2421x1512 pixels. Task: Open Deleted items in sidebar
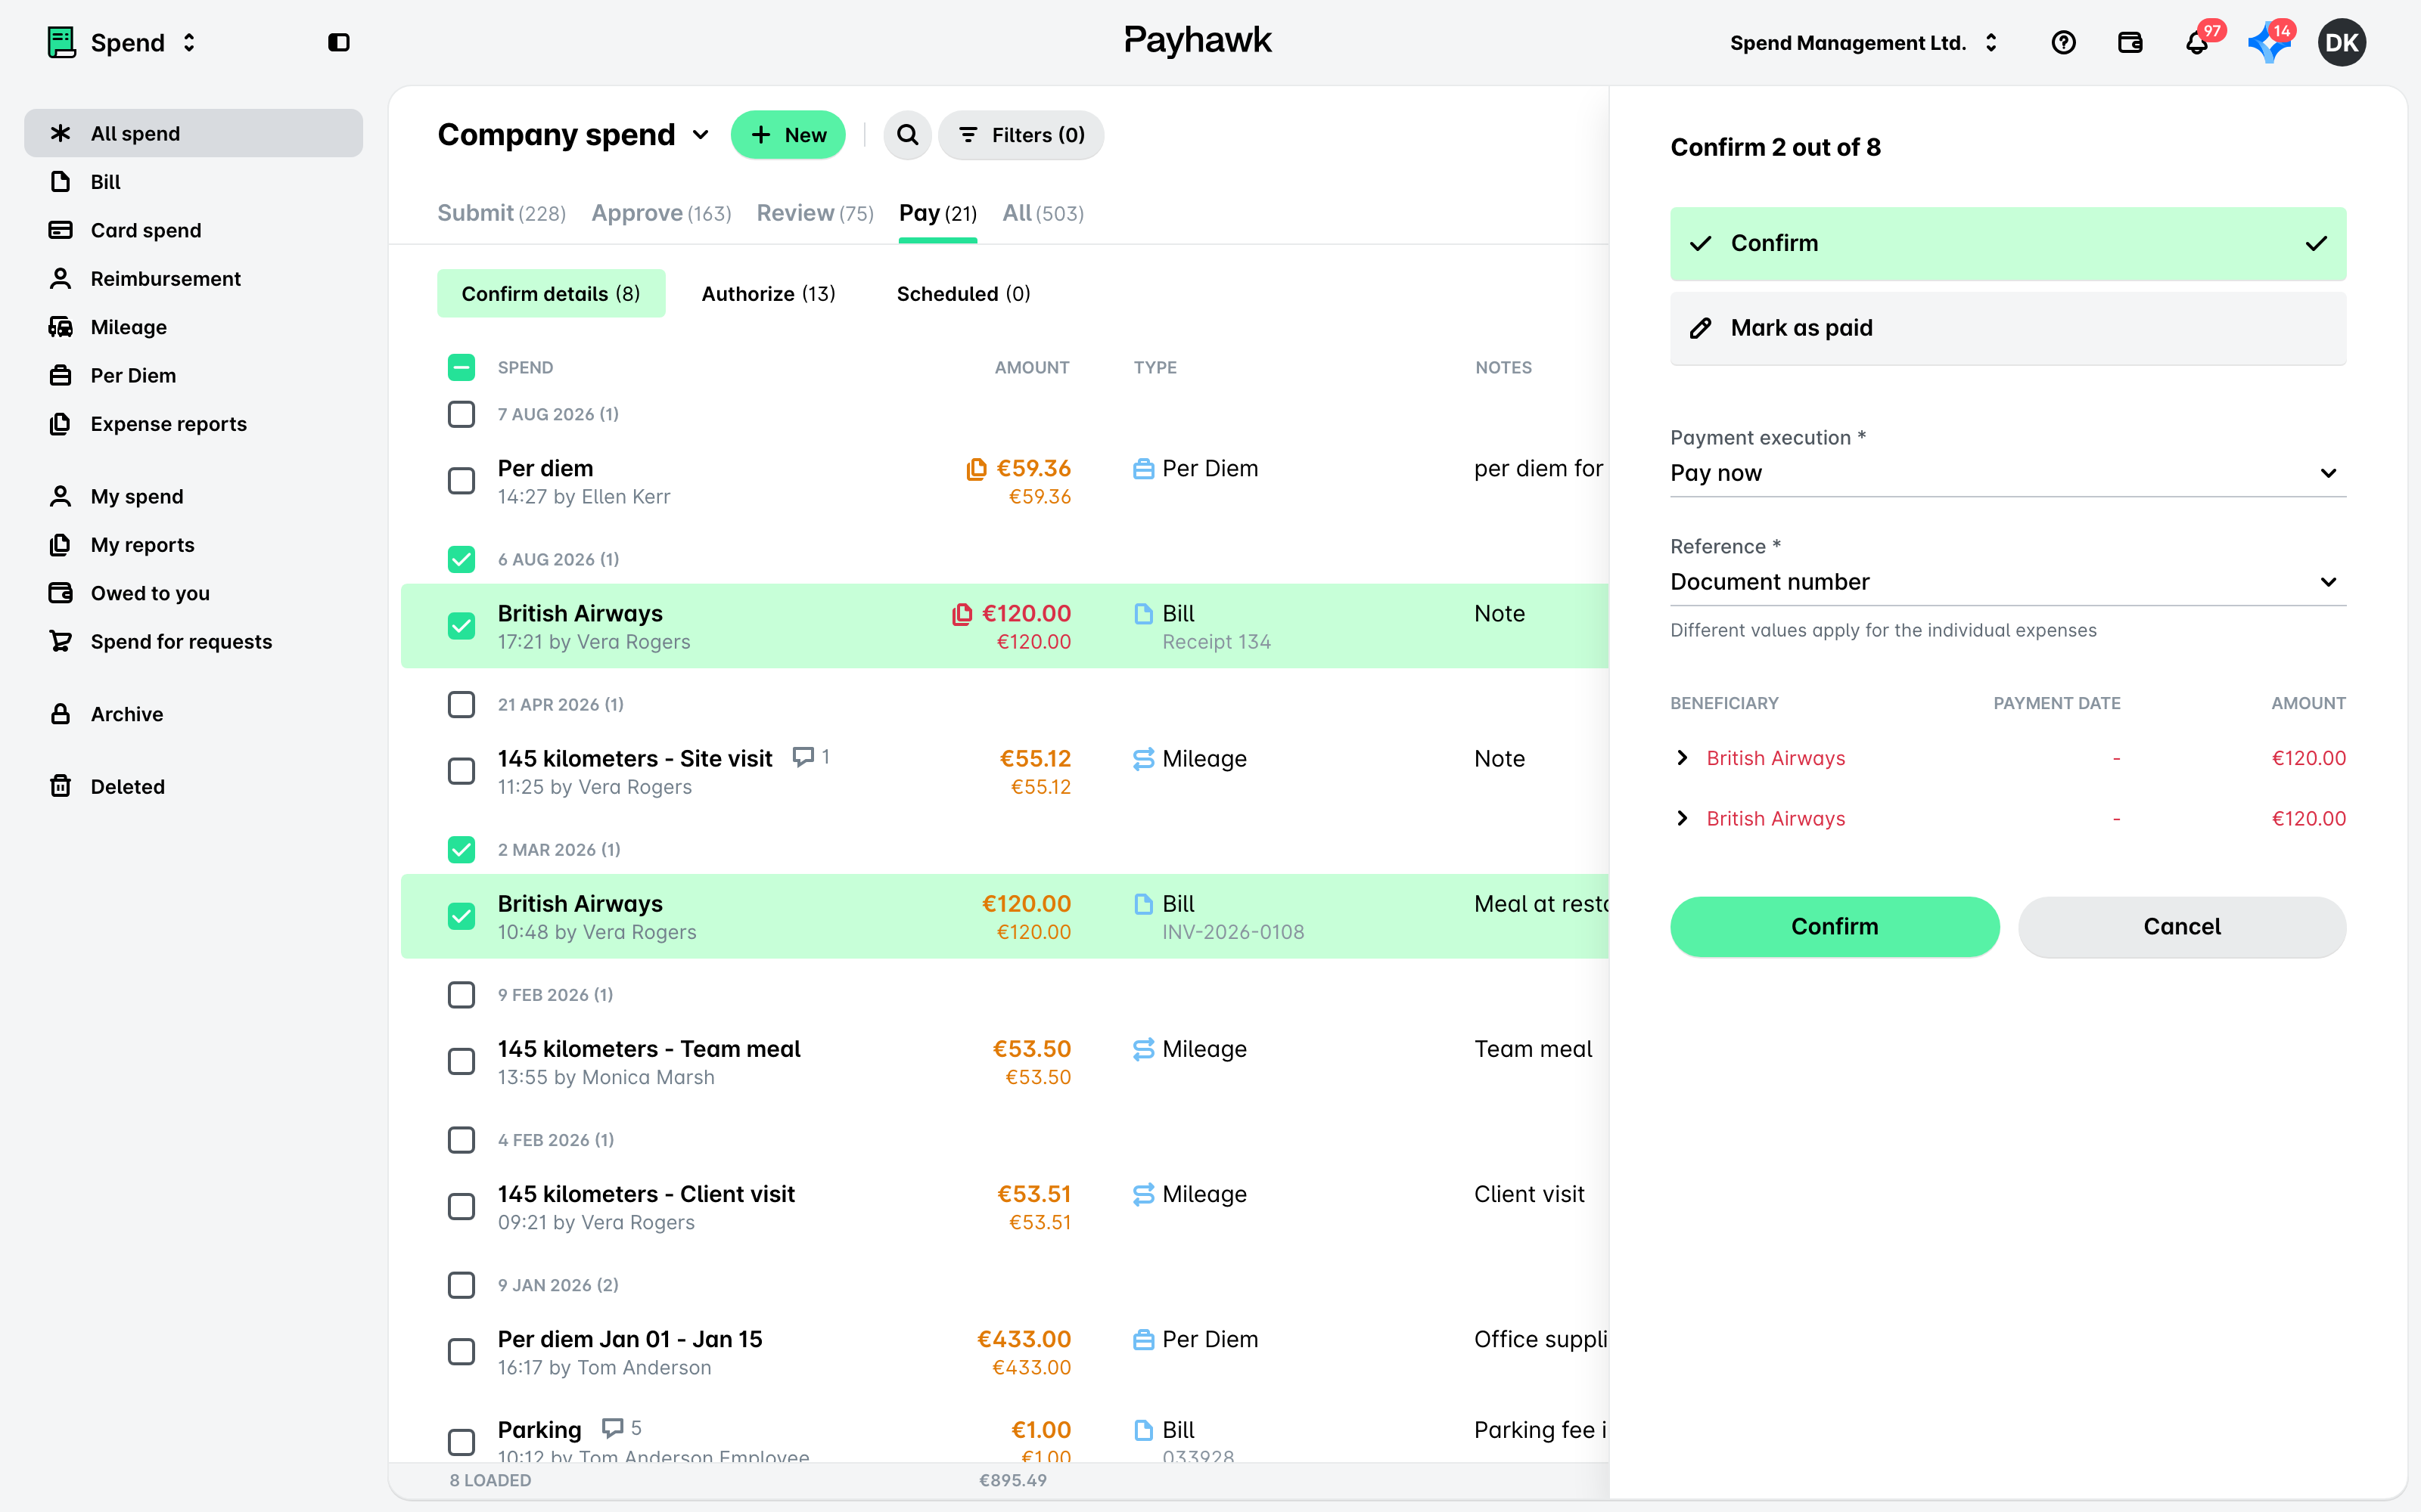(193, 786)
